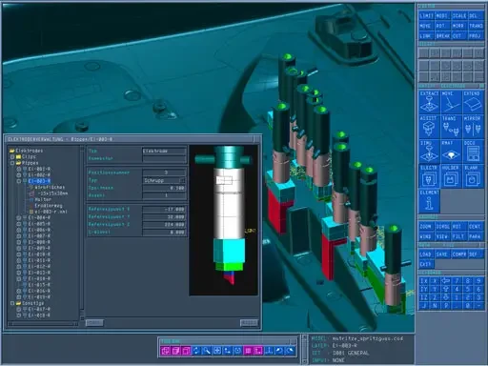Open the RMAT tool
This screenshot has height=366, width=488.
click(451, 152)
